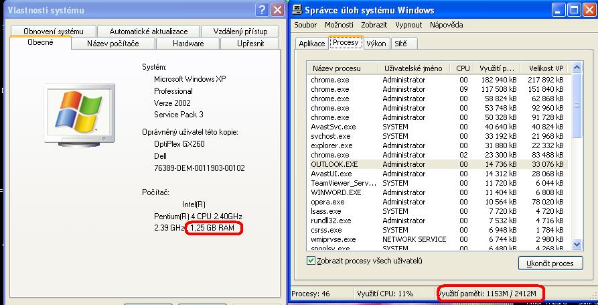
Task: Click the Service Pack 3 text
Action: [179, 115]
